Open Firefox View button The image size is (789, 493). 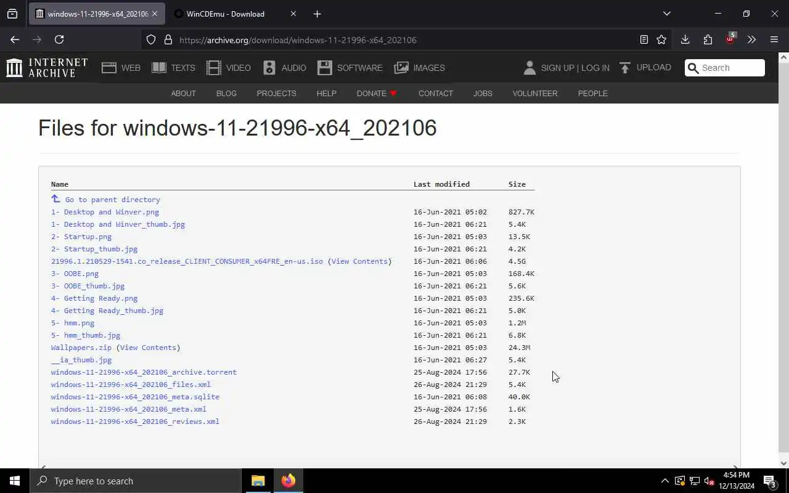12,14
